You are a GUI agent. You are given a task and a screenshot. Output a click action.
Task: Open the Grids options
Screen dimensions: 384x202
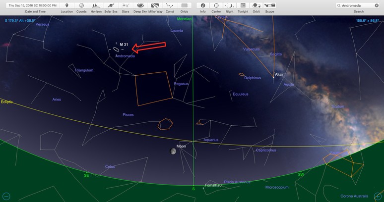pyautogui.click(x=185, y=5)
